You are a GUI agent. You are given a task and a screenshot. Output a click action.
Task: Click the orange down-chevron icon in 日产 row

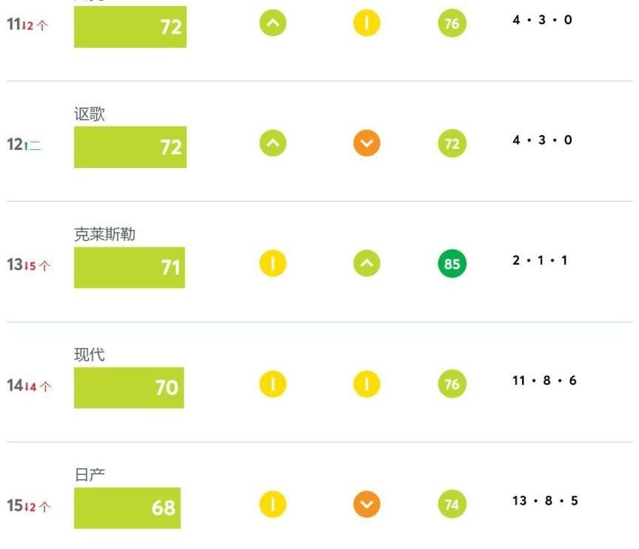366,504
